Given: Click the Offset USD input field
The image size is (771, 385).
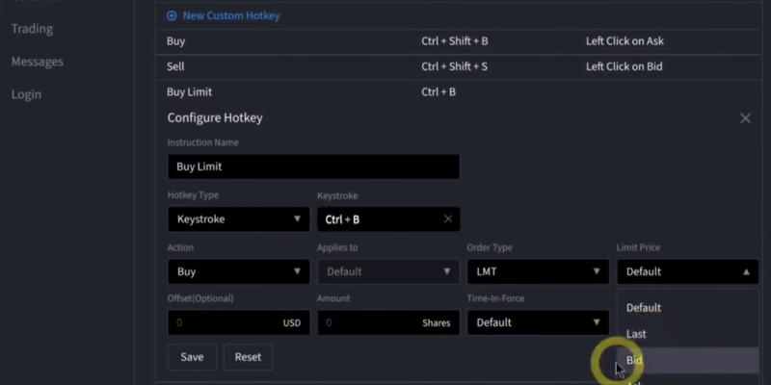Looking at the screenshot, I should (226, 322).
